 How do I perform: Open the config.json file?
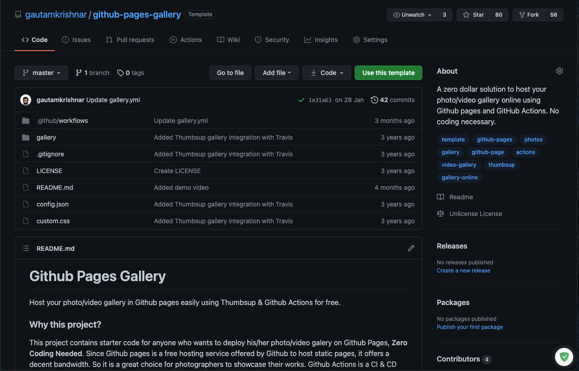click(52, 204)
